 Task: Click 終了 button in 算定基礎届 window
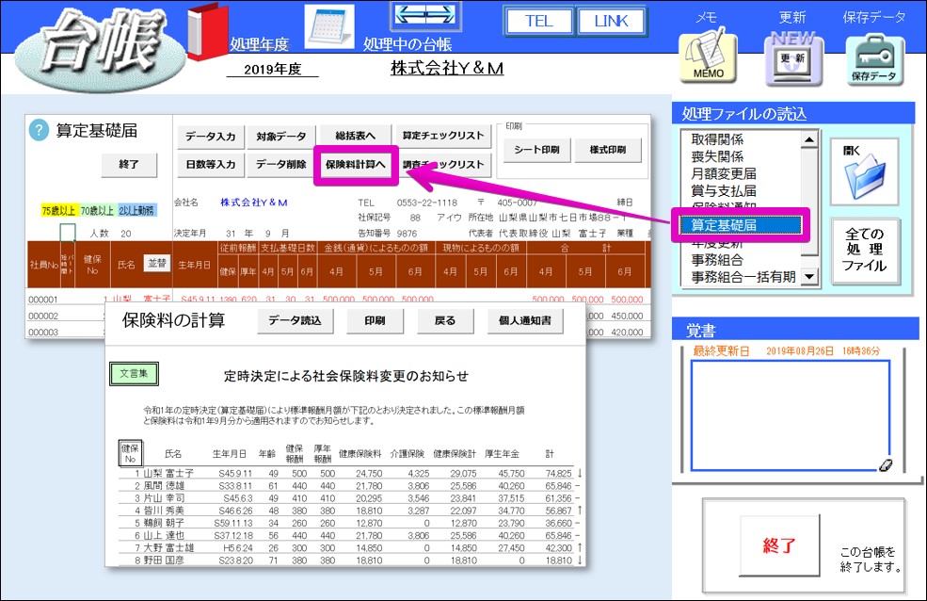coord(129,165)
